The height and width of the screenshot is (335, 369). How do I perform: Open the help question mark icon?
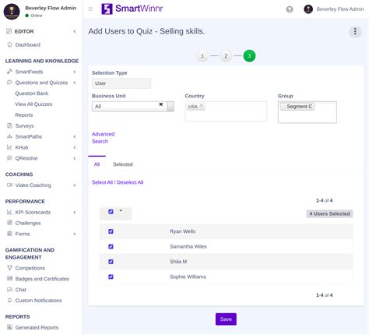click(290, 9)
